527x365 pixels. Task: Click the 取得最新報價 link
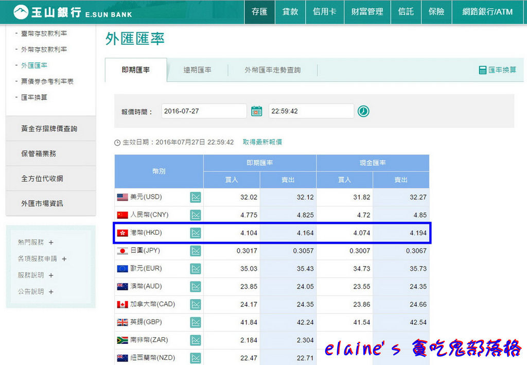[x=262, y=142]
